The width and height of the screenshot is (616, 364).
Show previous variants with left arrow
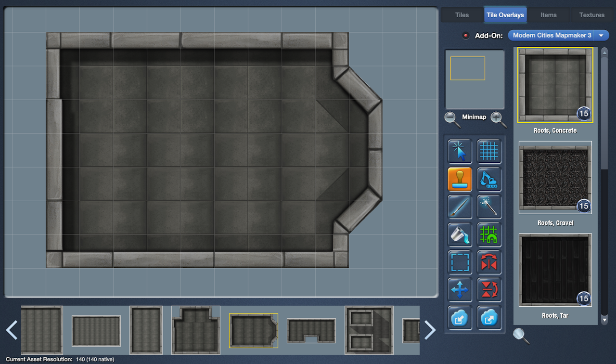pos(12,330)
